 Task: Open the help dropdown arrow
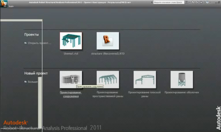pyautogui.click(x=210, y=2)
